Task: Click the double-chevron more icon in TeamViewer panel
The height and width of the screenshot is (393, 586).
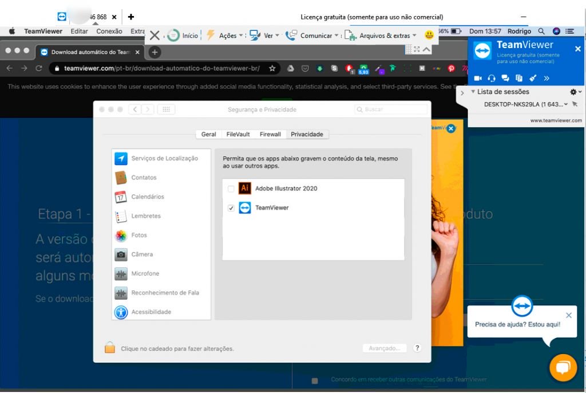Action: pos(547,78)
